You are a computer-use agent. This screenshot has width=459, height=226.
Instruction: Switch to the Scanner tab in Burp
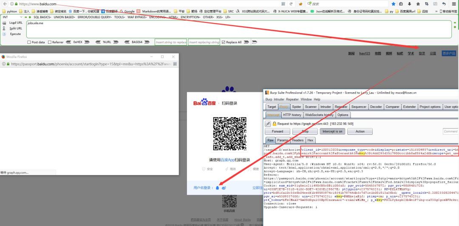coord(310,107)
